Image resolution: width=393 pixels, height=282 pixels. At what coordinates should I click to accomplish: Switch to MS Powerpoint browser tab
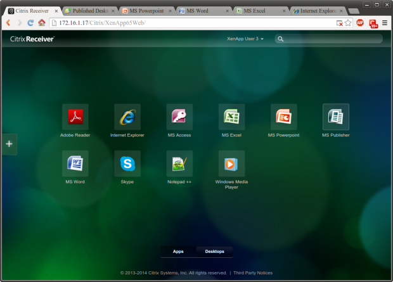(x=147, y=11)
